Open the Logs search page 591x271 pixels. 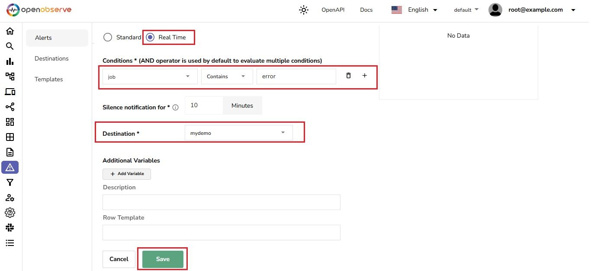pyautogui.click(x=10, y=46)
